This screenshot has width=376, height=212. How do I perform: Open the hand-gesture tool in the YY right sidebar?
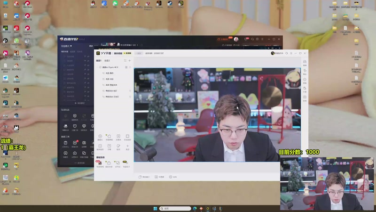click(x=305, y=90)
